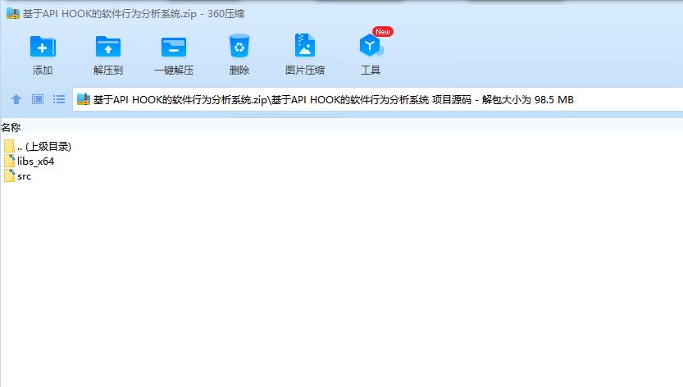Click the 一键解压 one-click extract icon
The image size is (683, 387).
coord(173,47)
